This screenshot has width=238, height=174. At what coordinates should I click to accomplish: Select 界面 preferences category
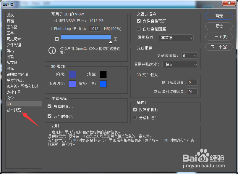10,21
